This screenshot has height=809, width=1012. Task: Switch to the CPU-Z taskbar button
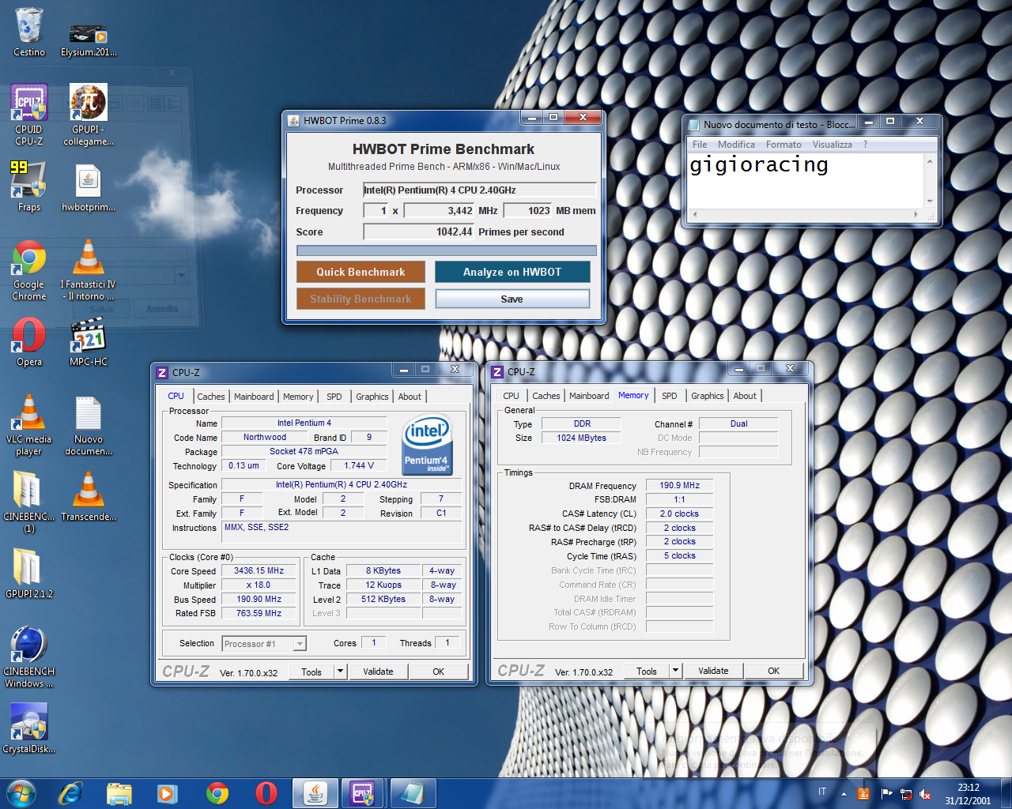coord(363,793)
